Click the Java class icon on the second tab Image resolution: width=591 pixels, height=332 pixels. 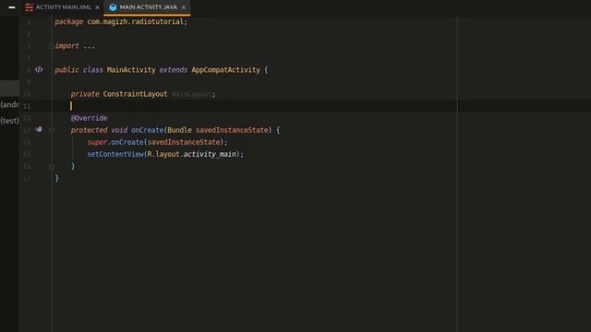(x=113, y=7)
